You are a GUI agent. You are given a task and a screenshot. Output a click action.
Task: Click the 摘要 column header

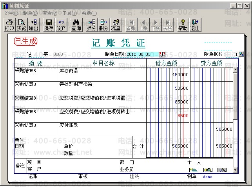(36, 63)
